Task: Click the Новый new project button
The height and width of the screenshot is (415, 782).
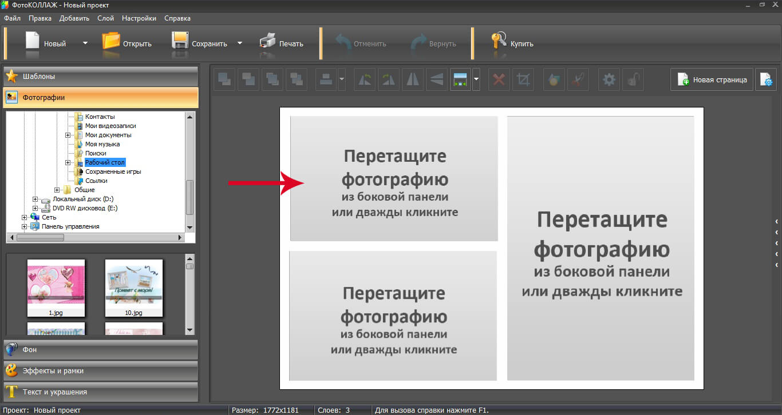Action: (x=46, y=43)
